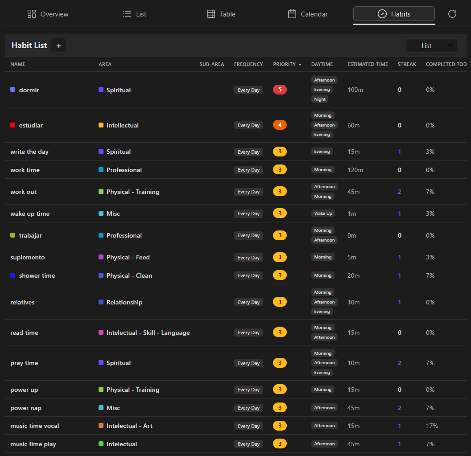Image resolution: width=471 pixels, height=456 pixels.
Task: Click orange priority 4 badge for estudiar
Action: [280, 124]
